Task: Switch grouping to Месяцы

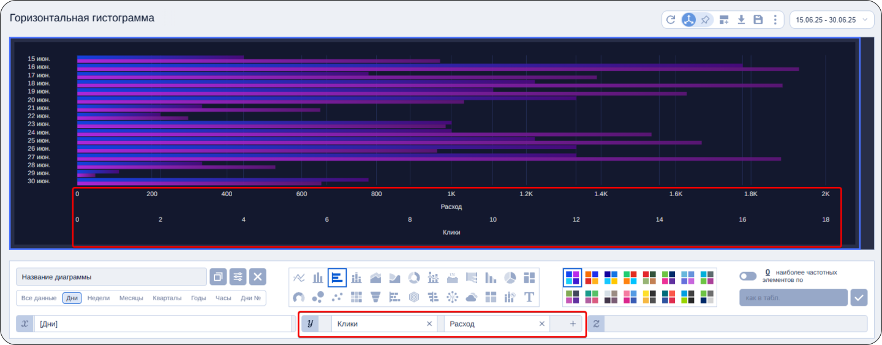Action: 131,298
